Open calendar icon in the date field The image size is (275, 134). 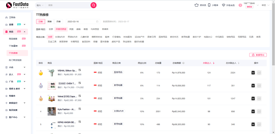coord(97,22)
